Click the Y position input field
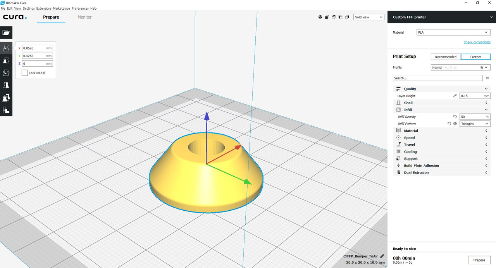Screen dimensions: 496x268 point(37,56)
